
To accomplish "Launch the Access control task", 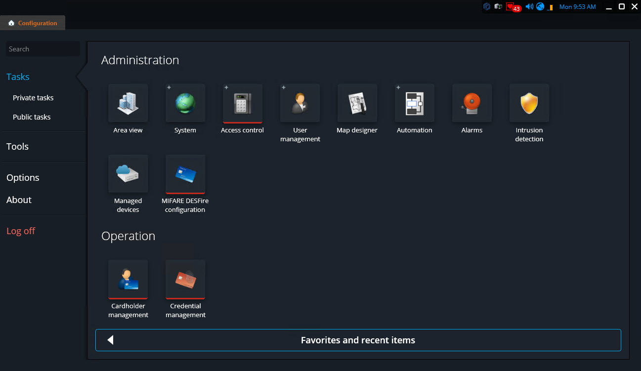I will pos(243,103).
